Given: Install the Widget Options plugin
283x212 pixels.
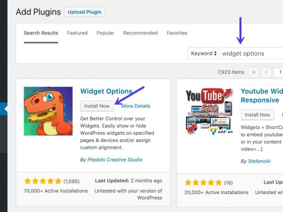Looking at the screenshot, I should click(x=97, y=106).
